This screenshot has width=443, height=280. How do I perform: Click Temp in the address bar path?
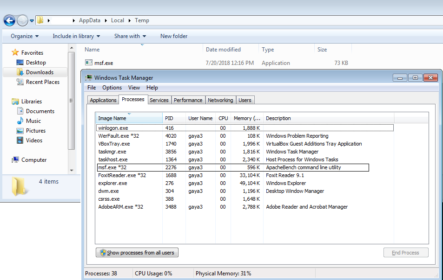point(142,20)
